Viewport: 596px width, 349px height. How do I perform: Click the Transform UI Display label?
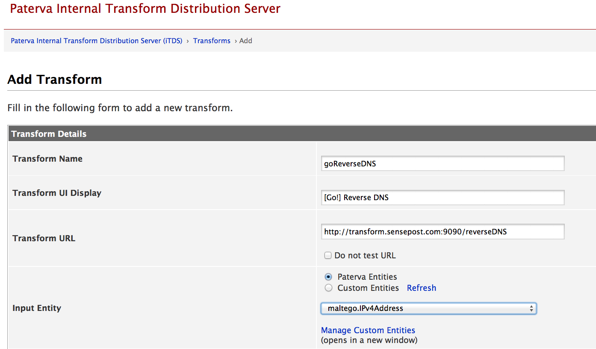57,193
